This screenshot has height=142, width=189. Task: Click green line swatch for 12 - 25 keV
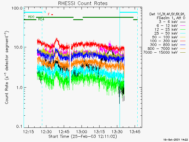(x=183, y=30)
